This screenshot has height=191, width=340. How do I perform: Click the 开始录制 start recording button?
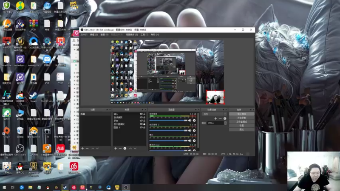(x=241, y=118)
